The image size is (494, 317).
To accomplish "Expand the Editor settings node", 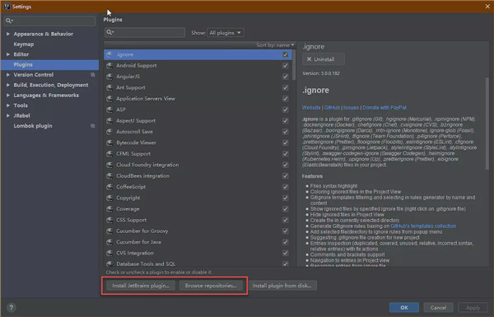I will [8, 54].
